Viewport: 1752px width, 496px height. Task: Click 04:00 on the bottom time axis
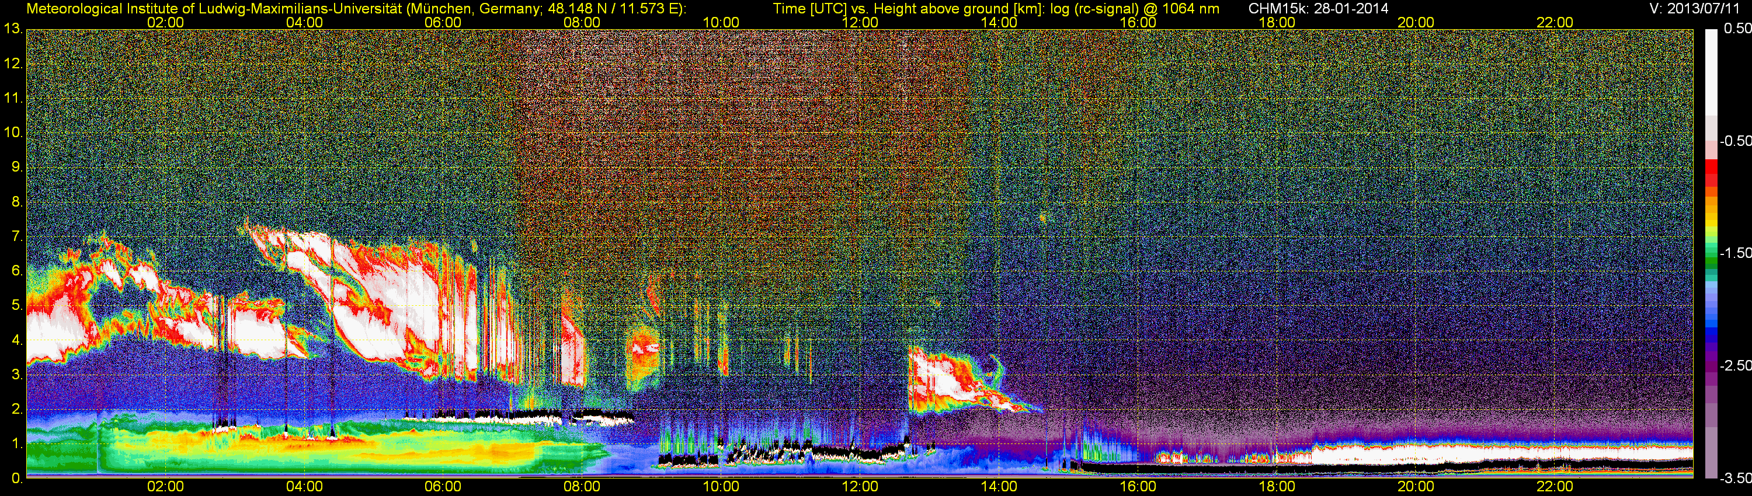[x=304, y=487]
